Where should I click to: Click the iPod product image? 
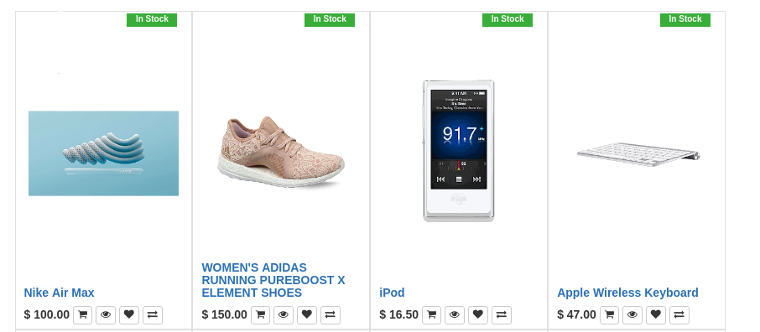pos(459,151)
